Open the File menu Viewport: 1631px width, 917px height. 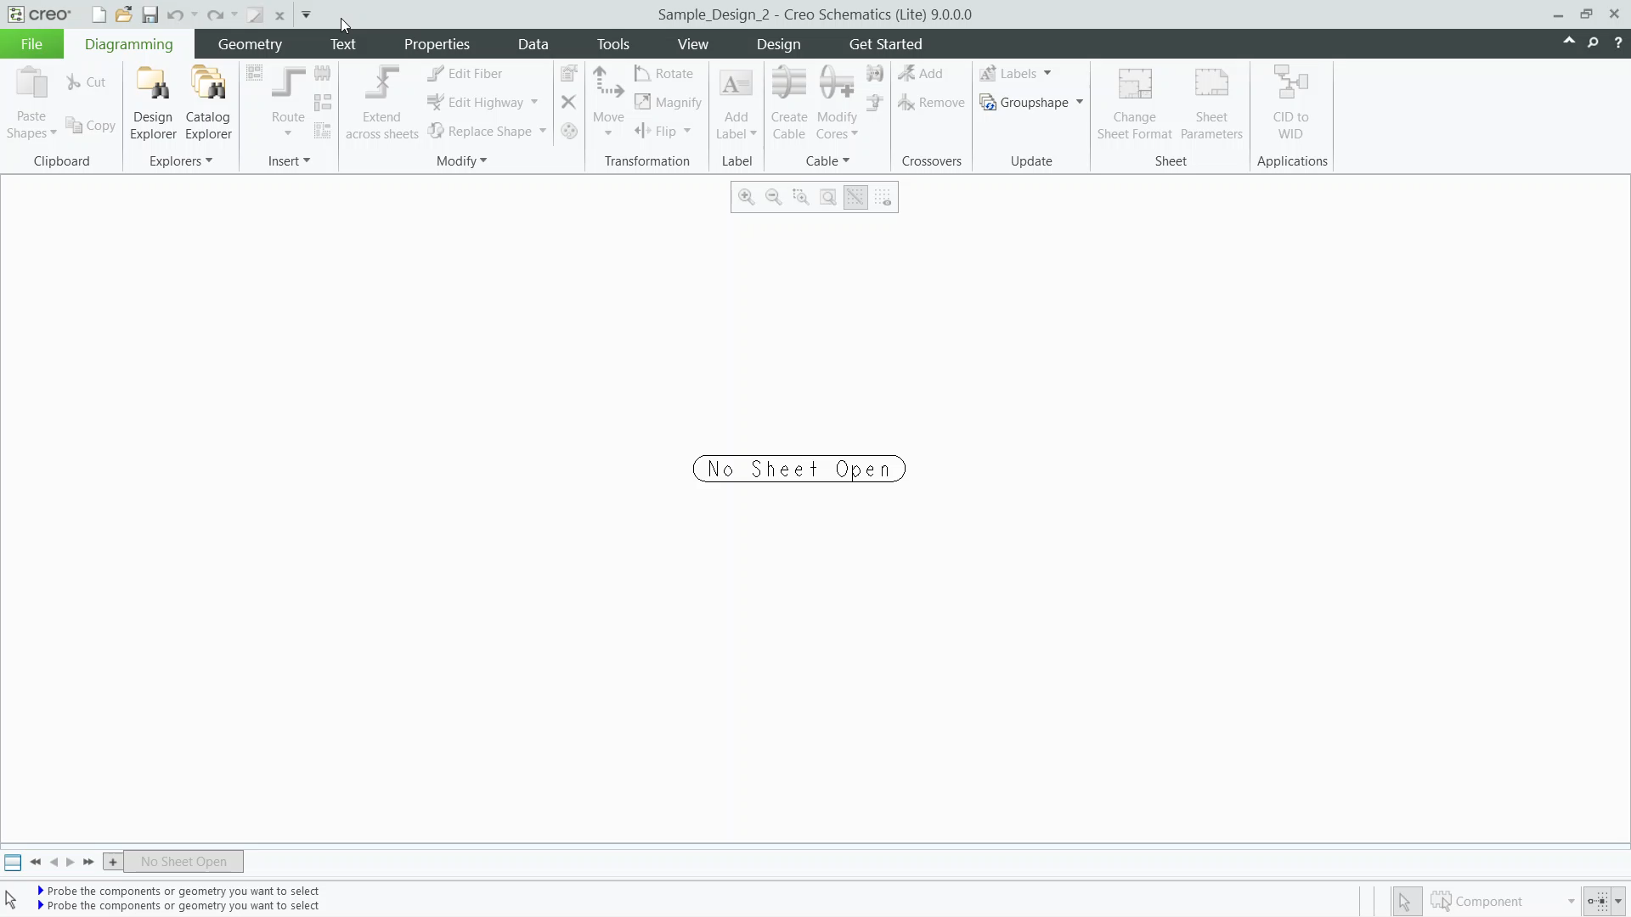31,43
